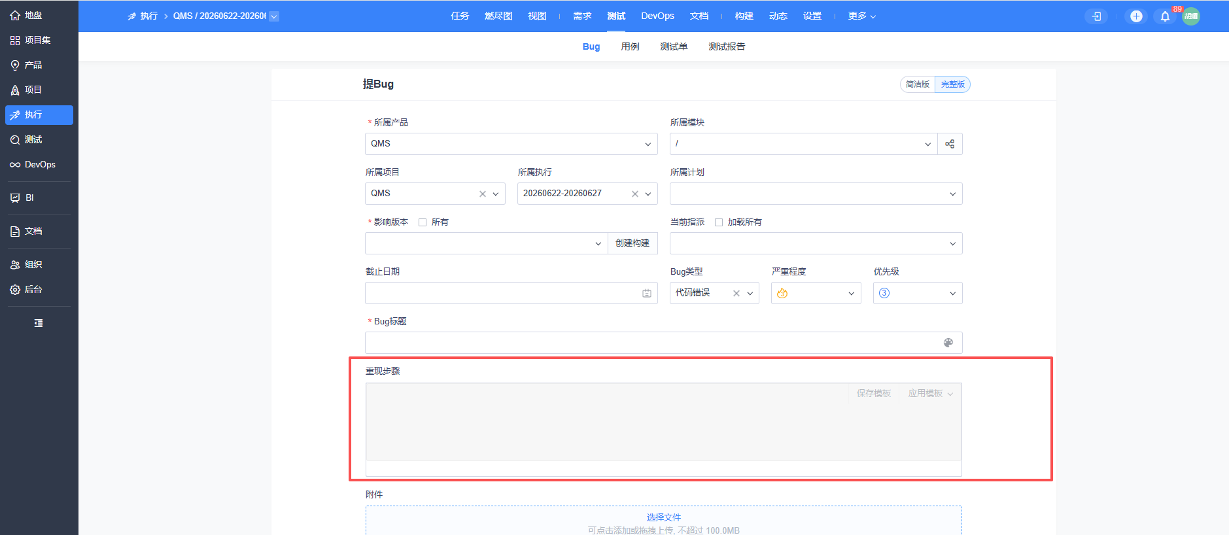Viewport: 1229px width, 535px height.
Task: Open the 优先级 dropdown
Action: click(x=918, y=293)
